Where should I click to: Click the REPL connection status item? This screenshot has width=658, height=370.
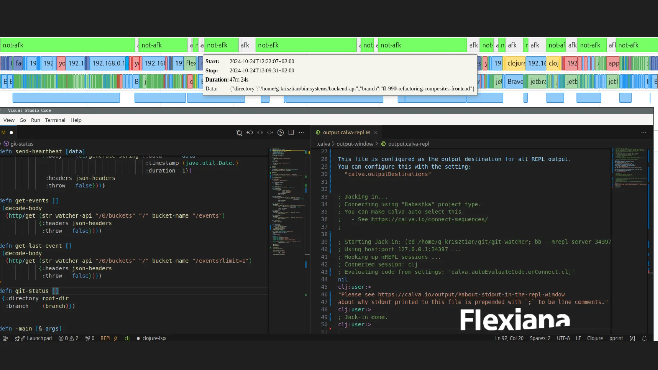point(109,338)
